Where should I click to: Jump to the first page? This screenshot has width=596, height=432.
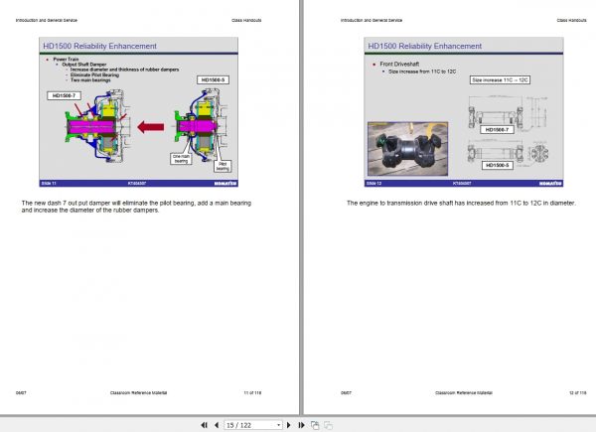(x=204, y=425)
